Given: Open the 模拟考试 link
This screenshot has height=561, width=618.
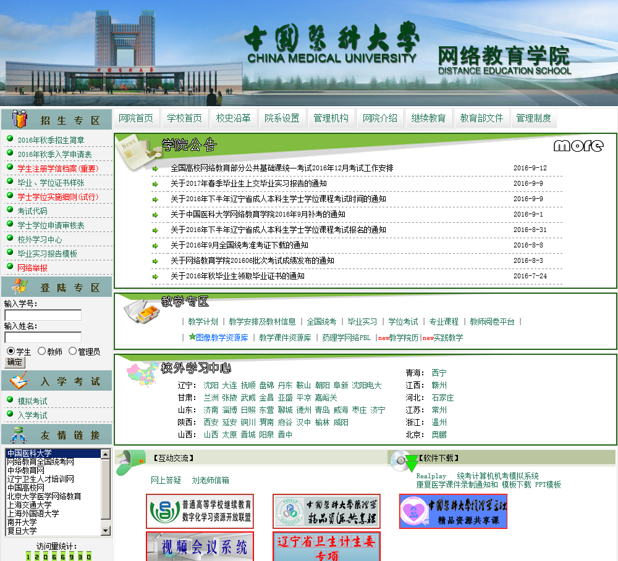Looking at the screenshot, I should click(x=32, y=401).
